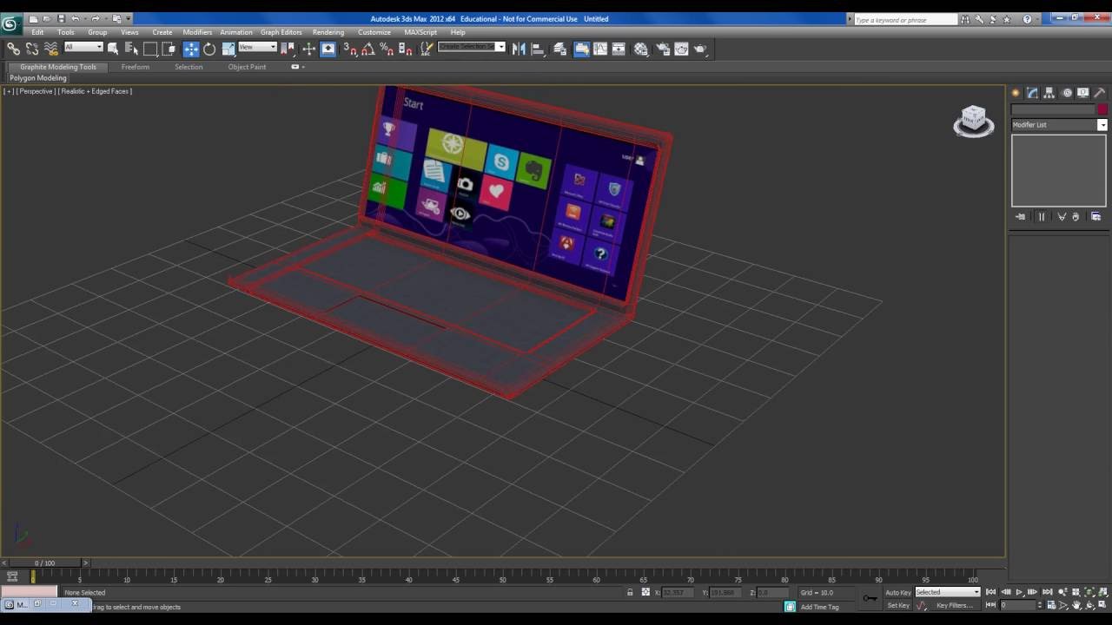Open the Modify command panel tab
This screenshot has width=1112, height=625.
pyautogui.click(x=1033, y=93)
